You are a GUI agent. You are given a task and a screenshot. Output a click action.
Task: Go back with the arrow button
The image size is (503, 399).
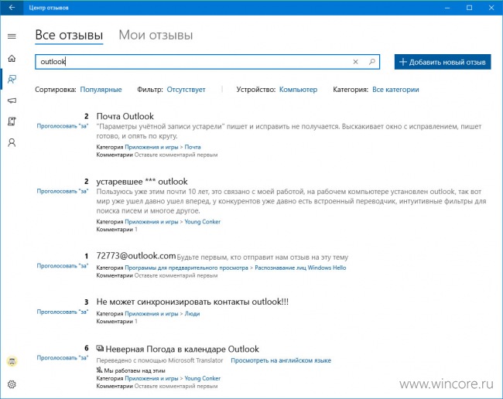[x=12, y=8]
